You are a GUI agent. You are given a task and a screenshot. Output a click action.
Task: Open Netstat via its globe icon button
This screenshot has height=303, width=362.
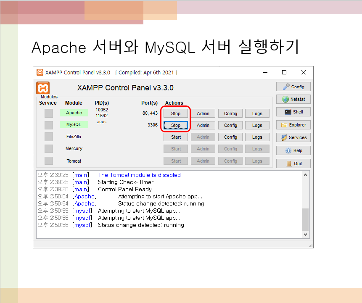(293, 99)
